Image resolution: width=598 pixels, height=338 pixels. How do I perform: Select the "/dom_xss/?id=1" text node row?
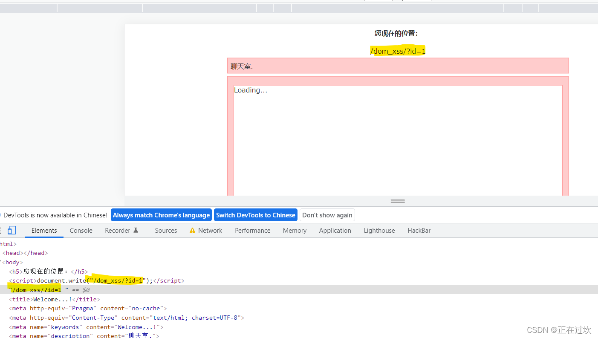click(x=299, y=290)
